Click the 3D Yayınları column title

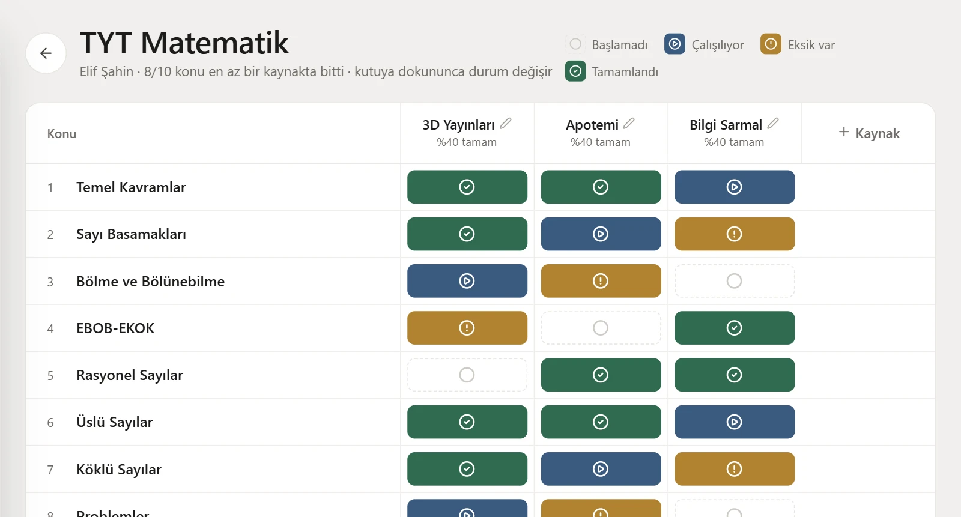click(458, 125)
